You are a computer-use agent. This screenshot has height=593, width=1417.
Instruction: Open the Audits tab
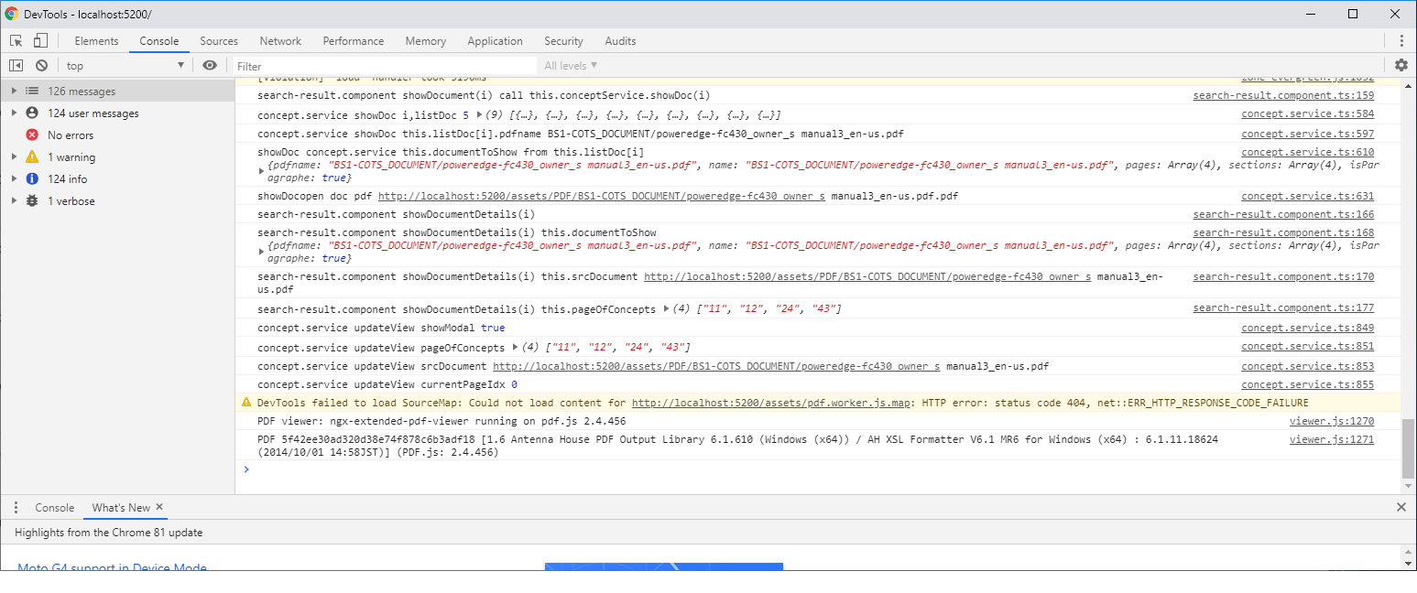620,41
